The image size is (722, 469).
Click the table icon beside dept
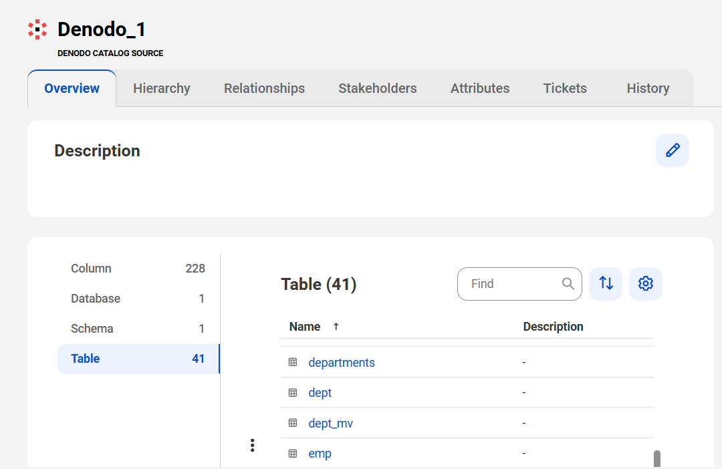pyautogui.click(x=292, y=393)
